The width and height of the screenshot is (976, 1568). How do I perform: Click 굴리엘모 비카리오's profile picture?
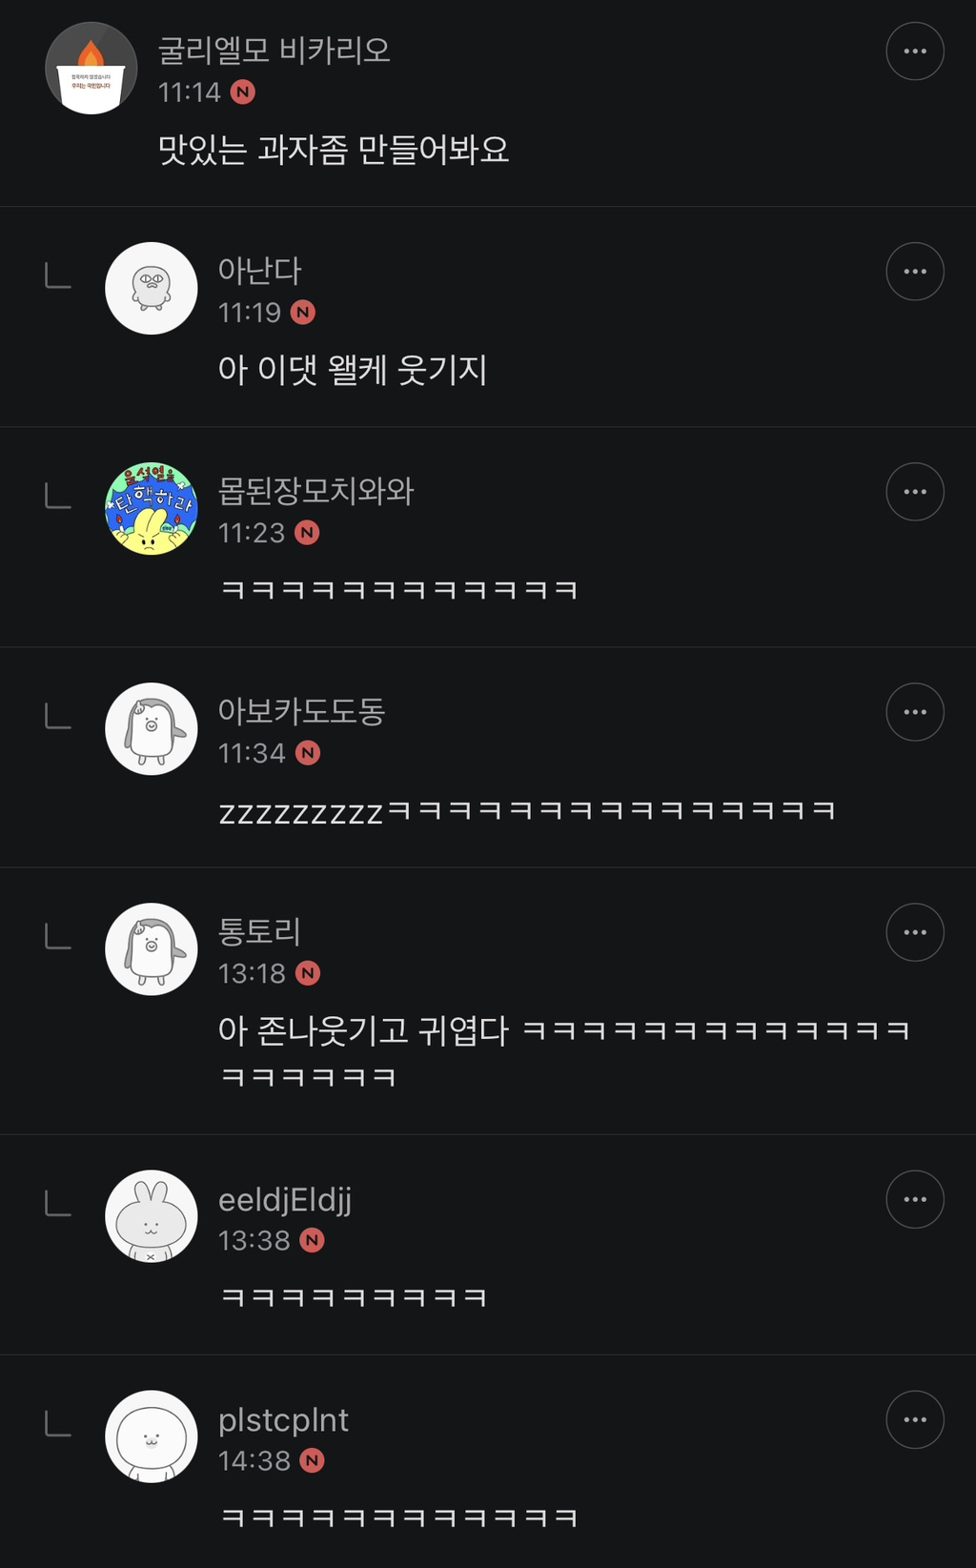click(x=91, y=69)
